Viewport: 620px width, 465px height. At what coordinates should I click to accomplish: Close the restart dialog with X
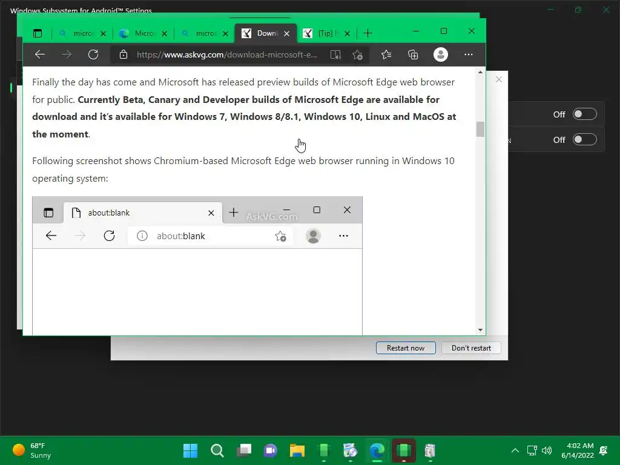[x=499, y=79]
